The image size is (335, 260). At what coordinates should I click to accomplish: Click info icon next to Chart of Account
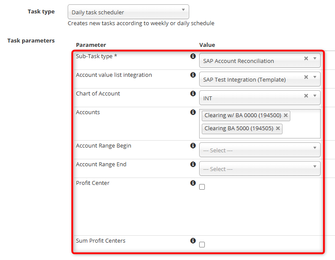pyautogui.click(x=193, y=94)
